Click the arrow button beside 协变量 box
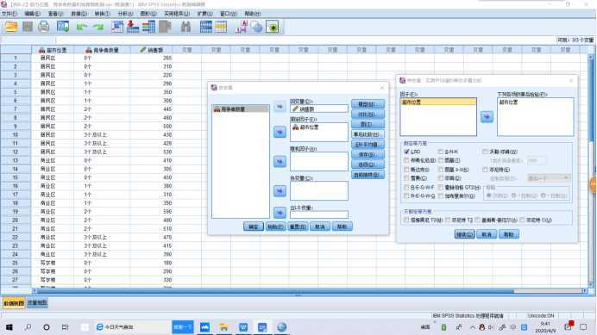Viewport: 597px width, 335px height. pos(280,191)
